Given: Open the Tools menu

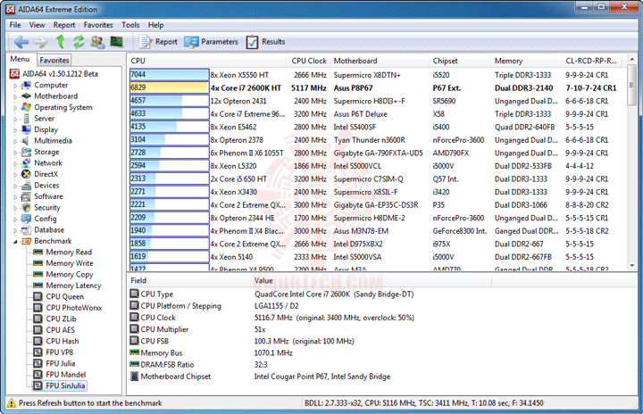Looking at the screenshot, I should 130,25.
